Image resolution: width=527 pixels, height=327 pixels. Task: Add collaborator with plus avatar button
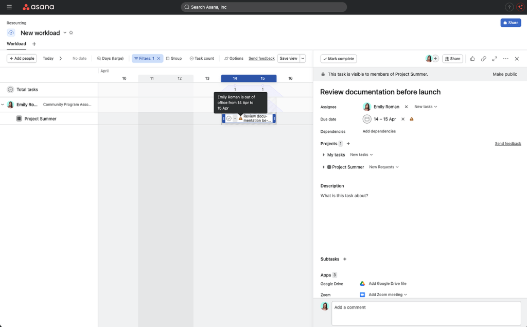(x=435, y=59)
